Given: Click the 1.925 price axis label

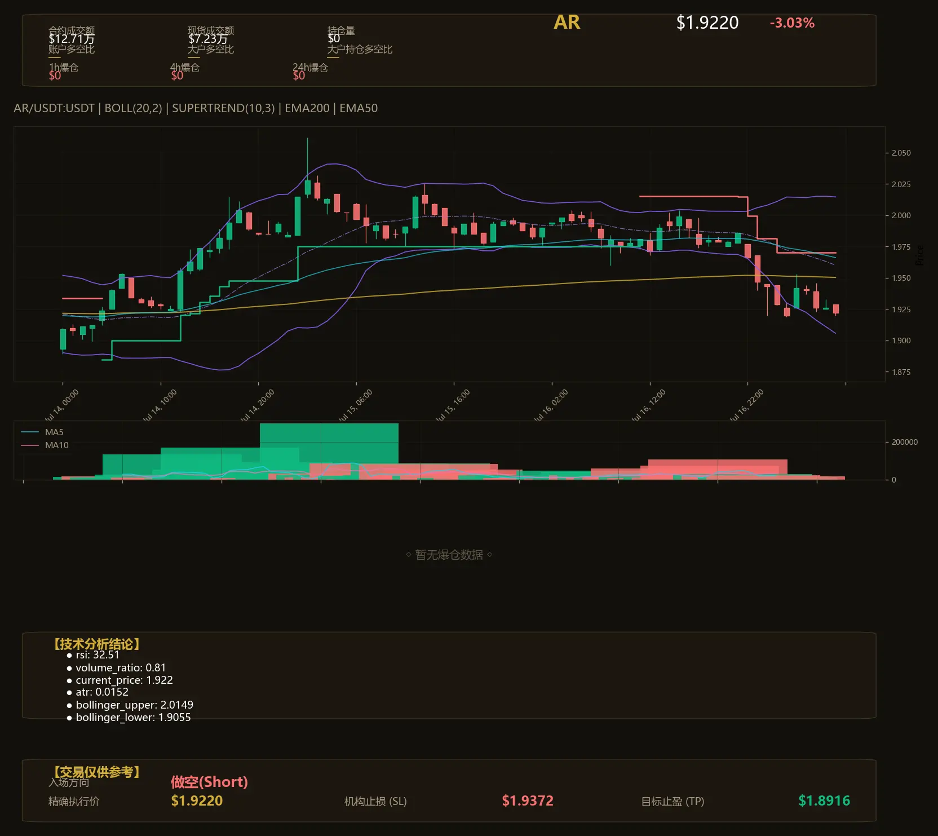Looking at the screenshot, I should click(901, 309).
